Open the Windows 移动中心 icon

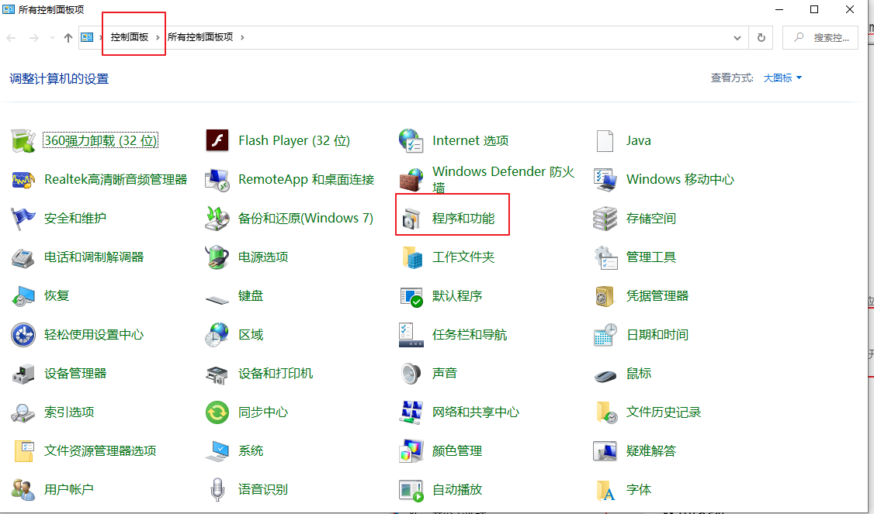(x=605, y=179)
